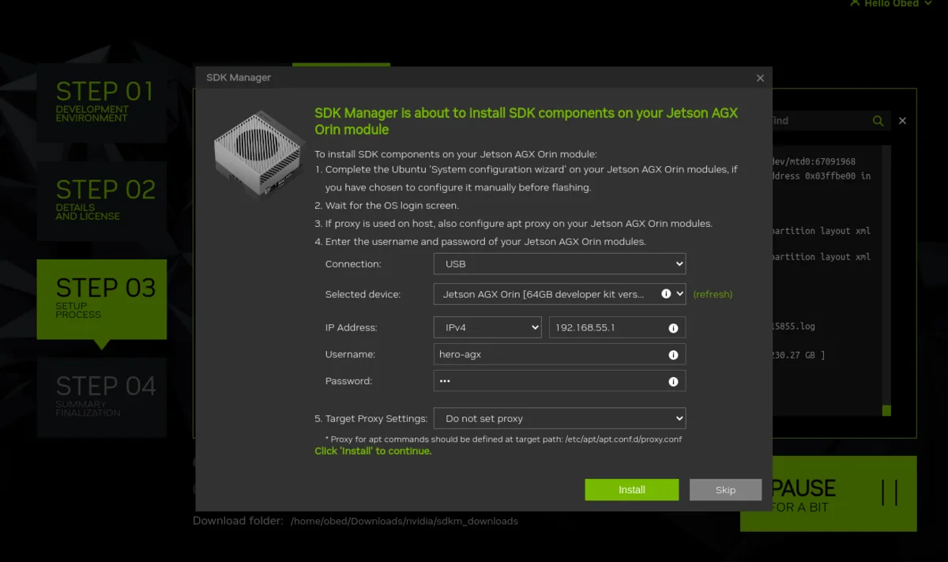Select Step 01 Development Environment
Viewport: 948px width, 562px height.
(102, 103)
